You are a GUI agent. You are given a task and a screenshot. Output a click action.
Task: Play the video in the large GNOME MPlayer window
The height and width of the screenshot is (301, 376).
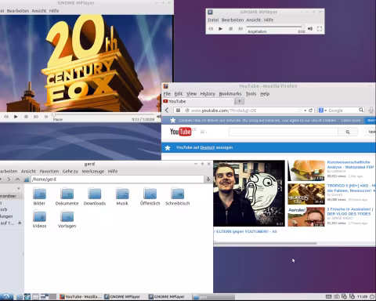(x=16, y=117)
